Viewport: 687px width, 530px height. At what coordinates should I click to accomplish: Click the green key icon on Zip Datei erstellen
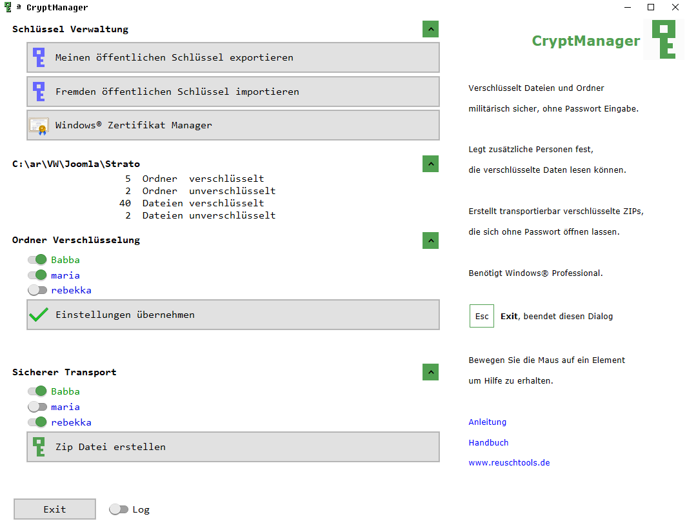coord(39,447)
